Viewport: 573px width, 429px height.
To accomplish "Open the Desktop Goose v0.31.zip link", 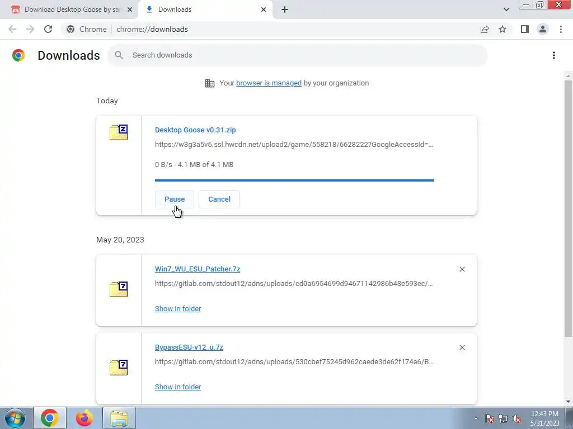I will click(195, 130).
